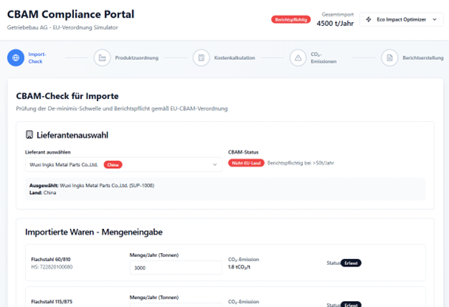Click the CBAM Compliance Portal title

pos(70,15)
